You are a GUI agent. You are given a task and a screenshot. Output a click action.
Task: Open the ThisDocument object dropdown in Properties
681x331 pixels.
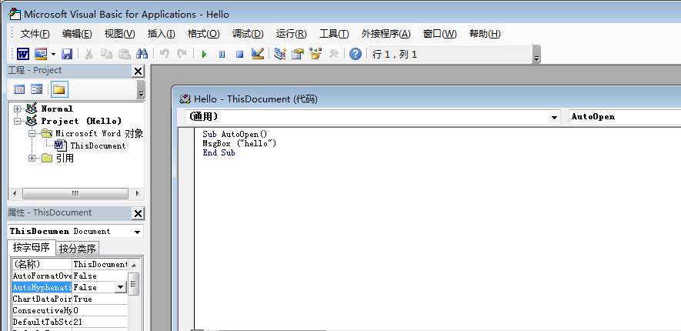pyautogui.click(x=138, y=232)
